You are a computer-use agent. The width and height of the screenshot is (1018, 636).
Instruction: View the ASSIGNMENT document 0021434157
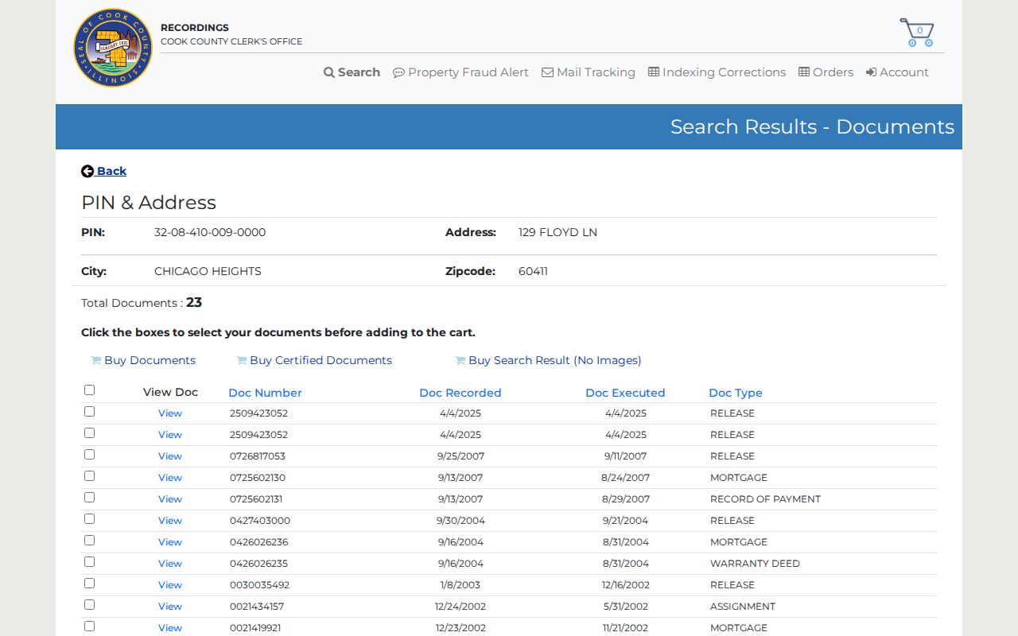click(x=170, y=607)
